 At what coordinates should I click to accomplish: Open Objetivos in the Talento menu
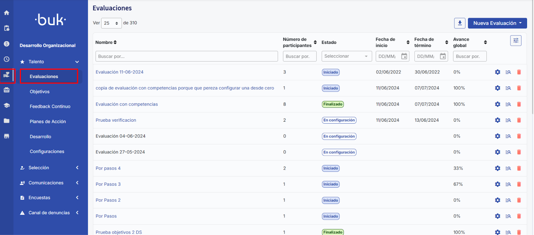click(39, 92)
